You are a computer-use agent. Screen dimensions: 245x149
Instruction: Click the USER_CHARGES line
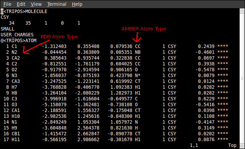(17, 35)
